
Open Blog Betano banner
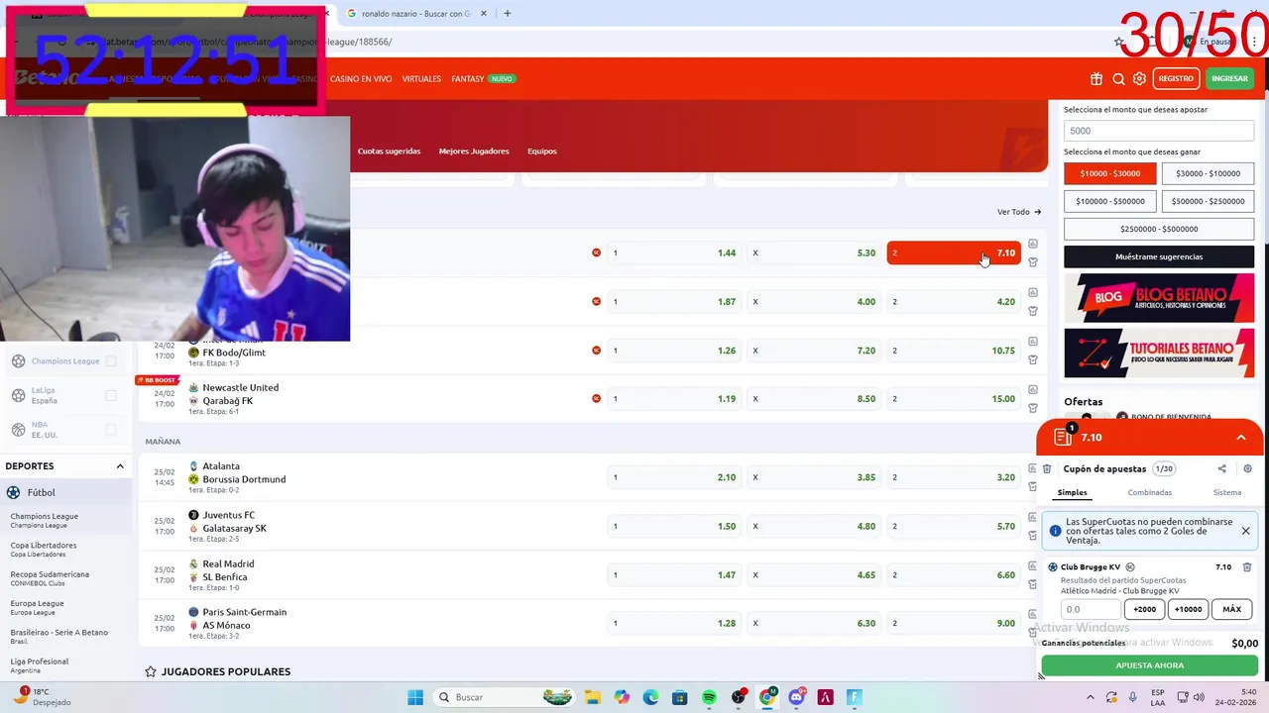[x=1159, y=297]
